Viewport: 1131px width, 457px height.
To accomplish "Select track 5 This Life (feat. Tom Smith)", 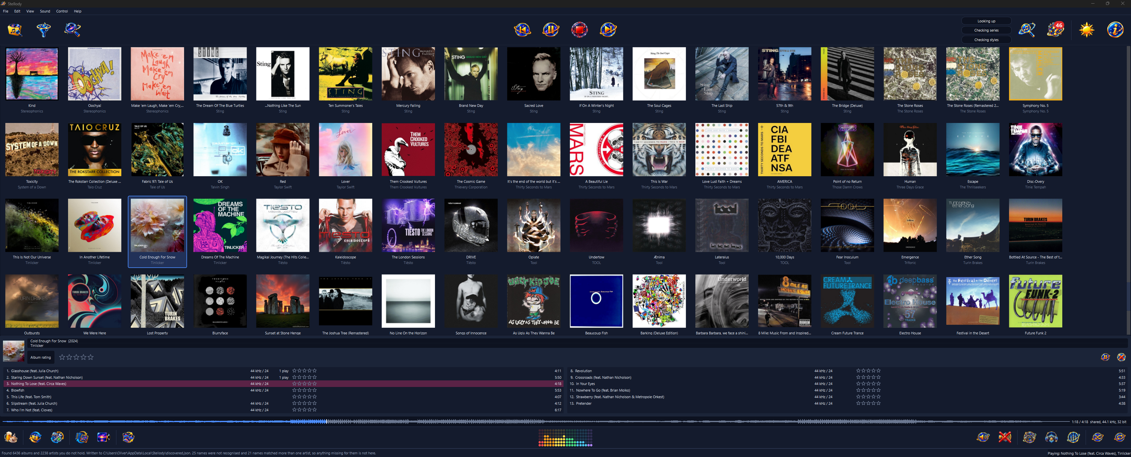I will coord(283,397).
